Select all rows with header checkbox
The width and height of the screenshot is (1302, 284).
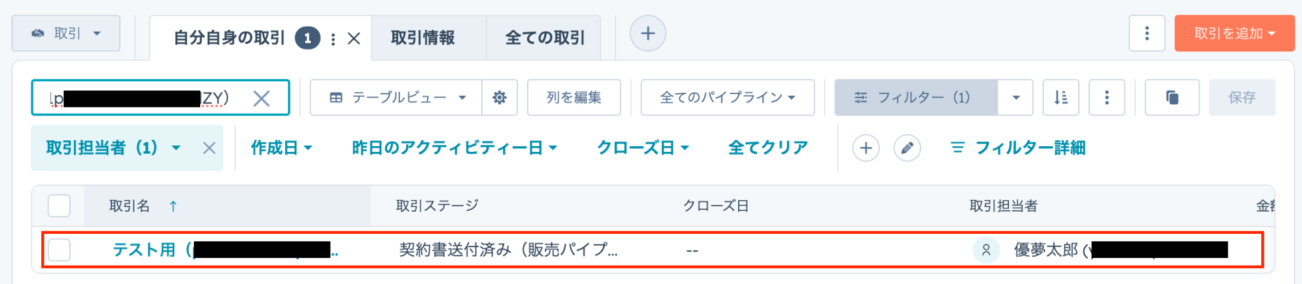(x=59, y=206)
